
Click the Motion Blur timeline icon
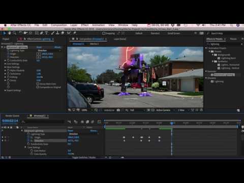tap(93, 121)
